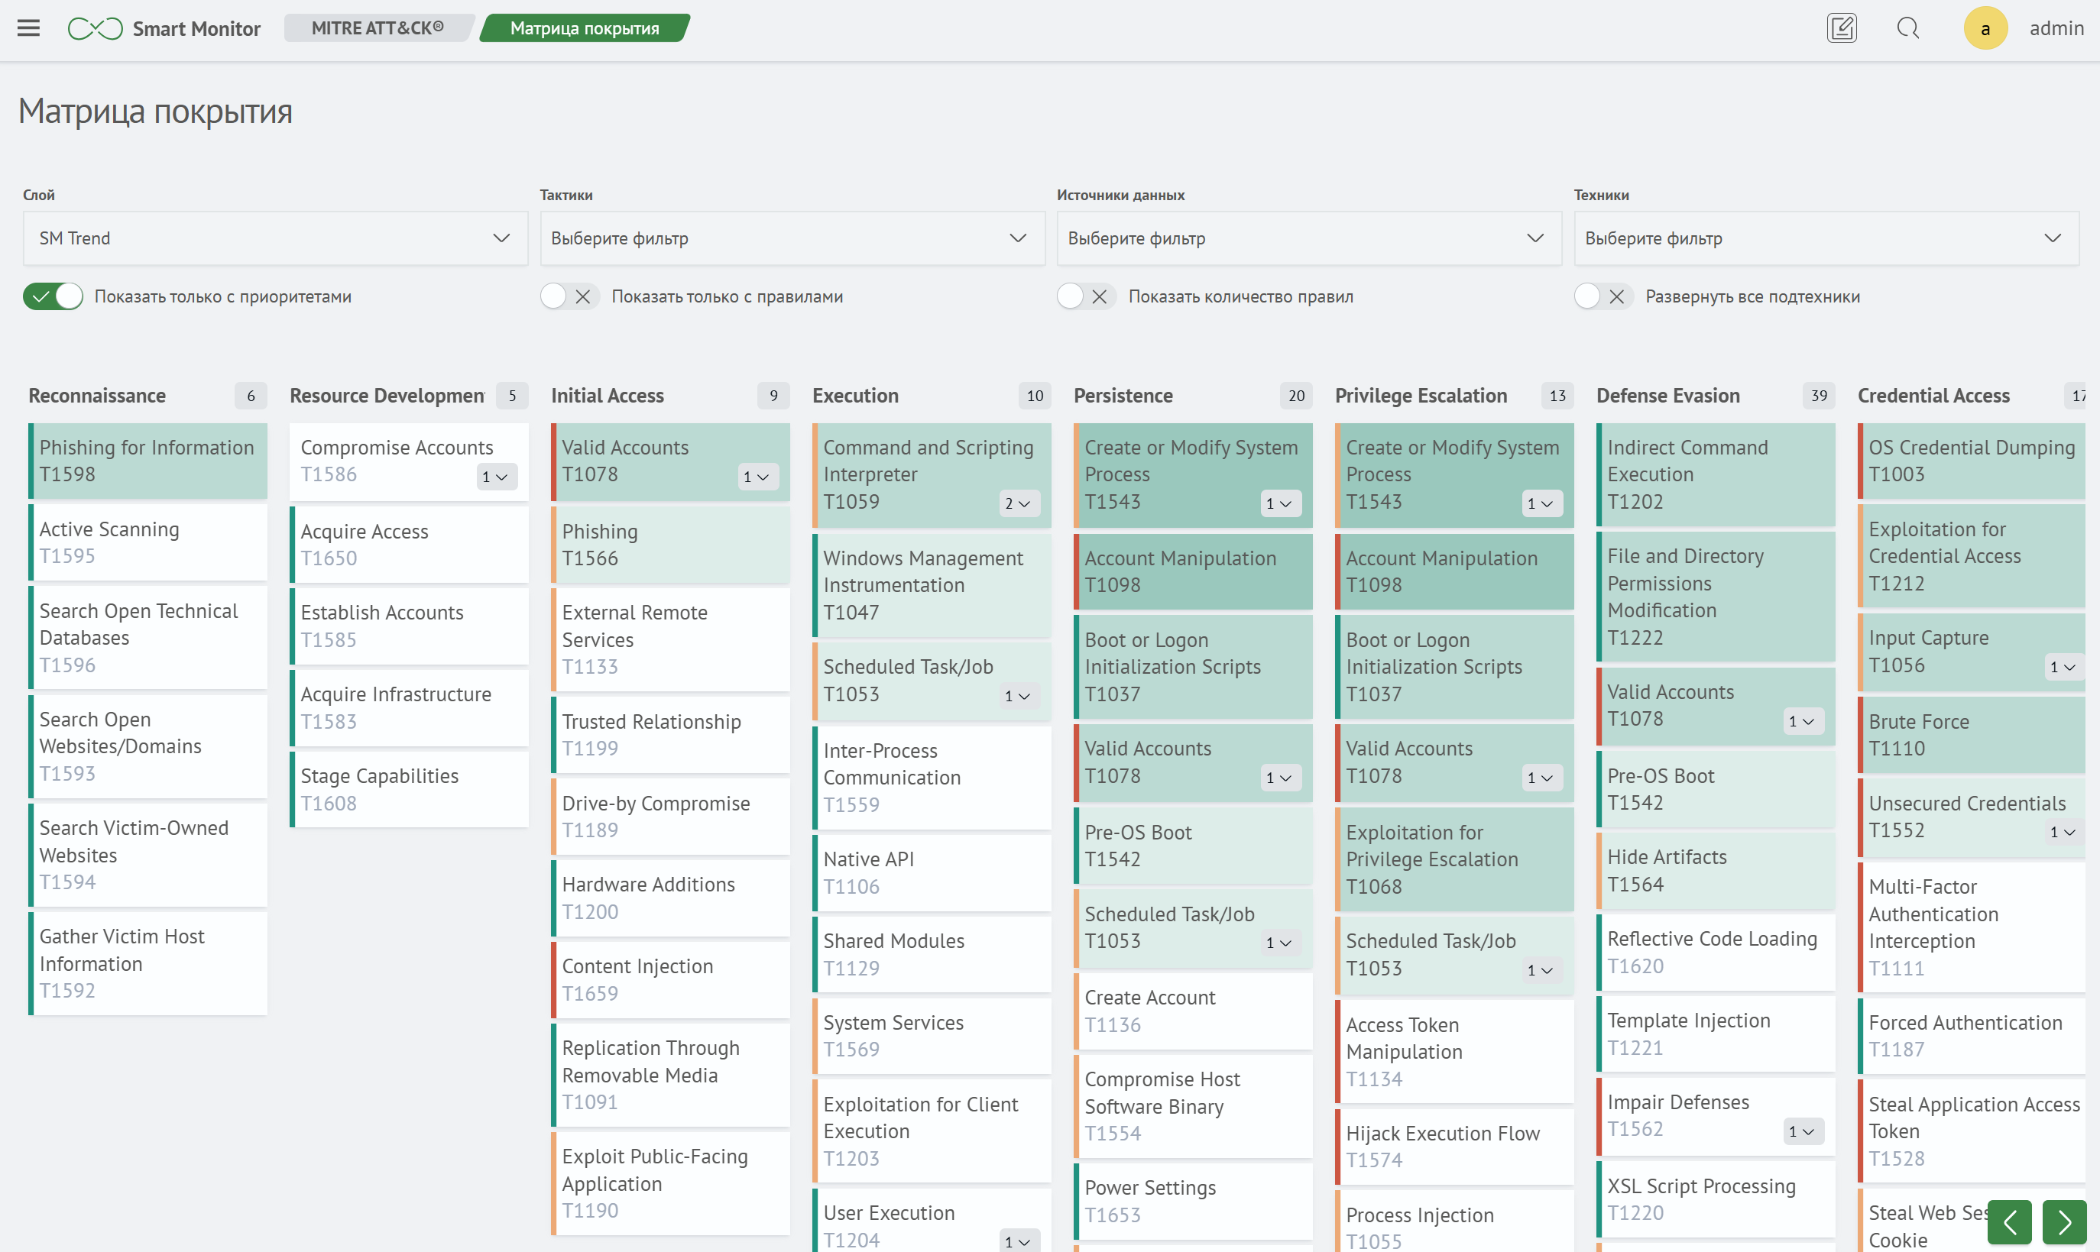This screenshot has height=1252, width=2100.
Task: Toggle 'Развернуть все подтехники' switch
Action: pyautogui.click(x=1604, y=296)
